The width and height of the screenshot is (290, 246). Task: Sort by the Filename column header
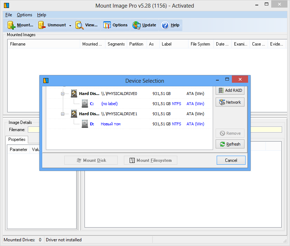click(x=44, y=44)
